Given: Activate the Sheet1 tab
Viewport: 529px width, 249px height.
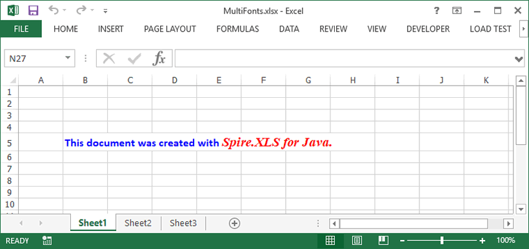Looking at the screenshot, I should coord(93,223).
